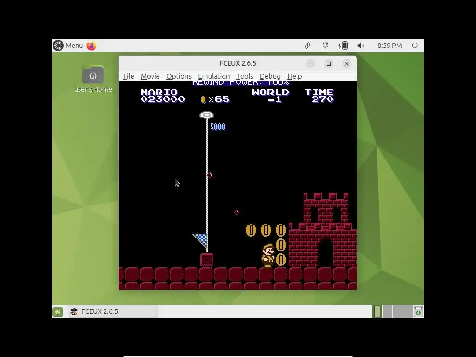Launch Firefox from the top panel
This screenshot has height=357, width=476.
coord(92,46)
